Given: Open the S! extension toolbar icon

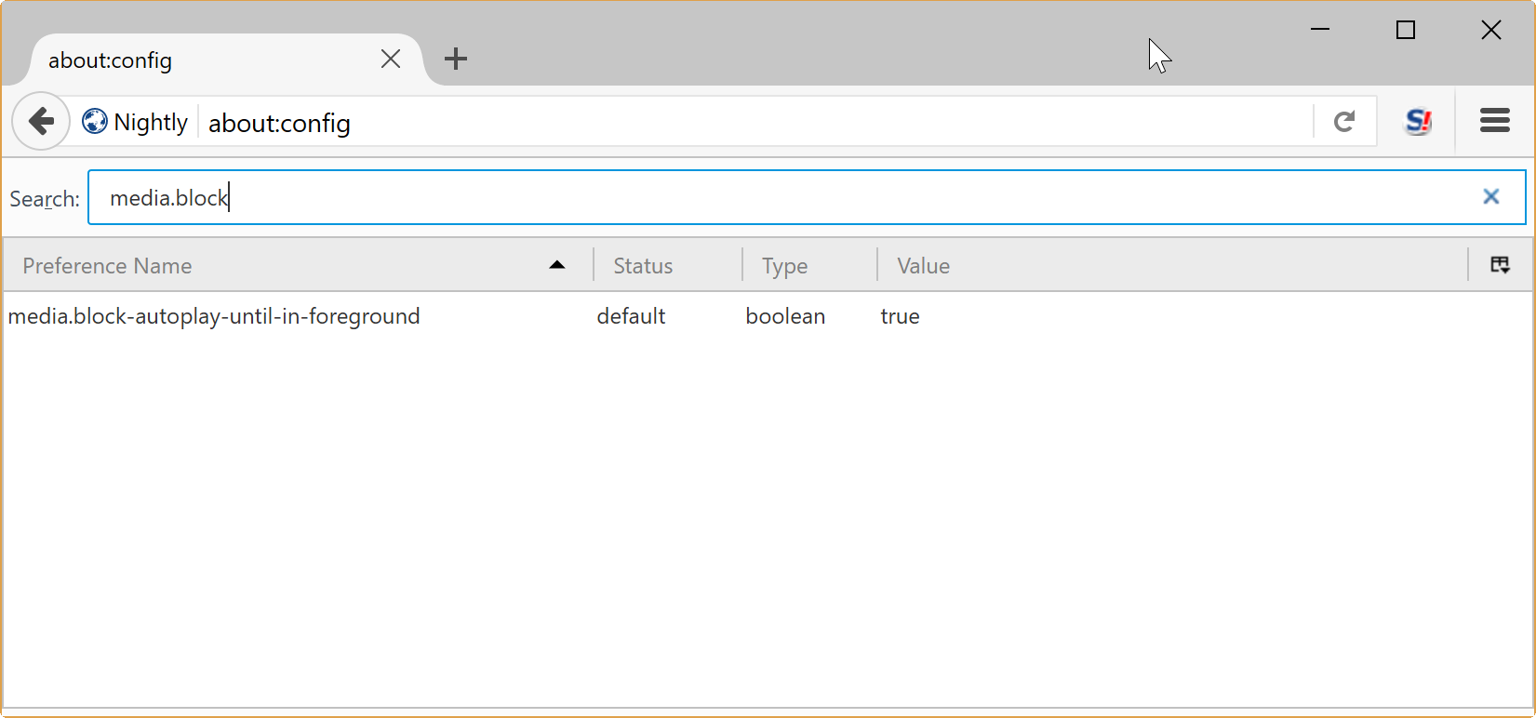Looking at the screenshot, I should [1418, 121].
